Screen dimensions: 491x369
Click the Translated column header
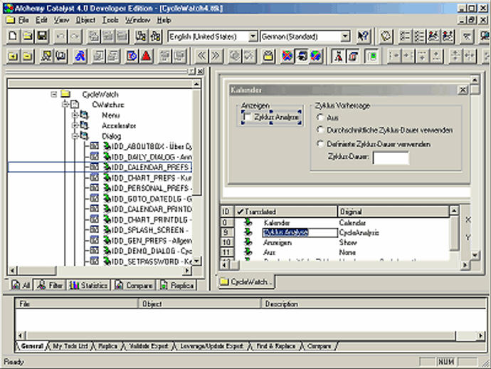point(286,212)
